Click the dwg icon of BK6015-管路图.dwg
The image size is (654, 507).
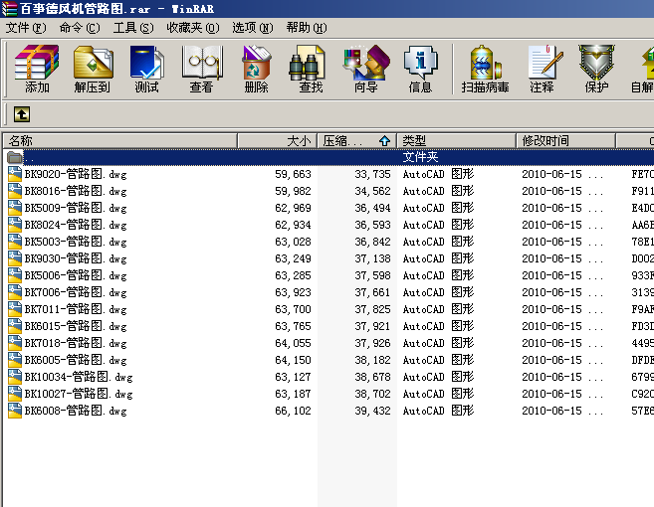15,326
